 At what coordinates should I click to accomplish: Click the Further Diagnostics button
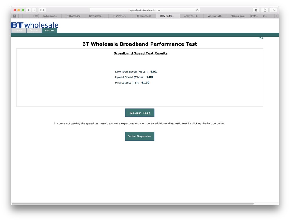coord(140,136)
